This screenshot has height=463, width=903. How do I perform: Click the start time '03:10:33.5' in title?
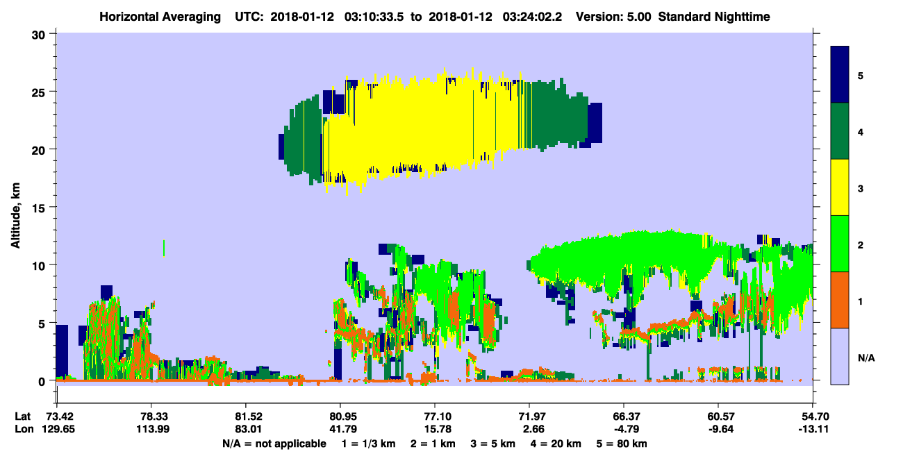[x=375, y=16]
